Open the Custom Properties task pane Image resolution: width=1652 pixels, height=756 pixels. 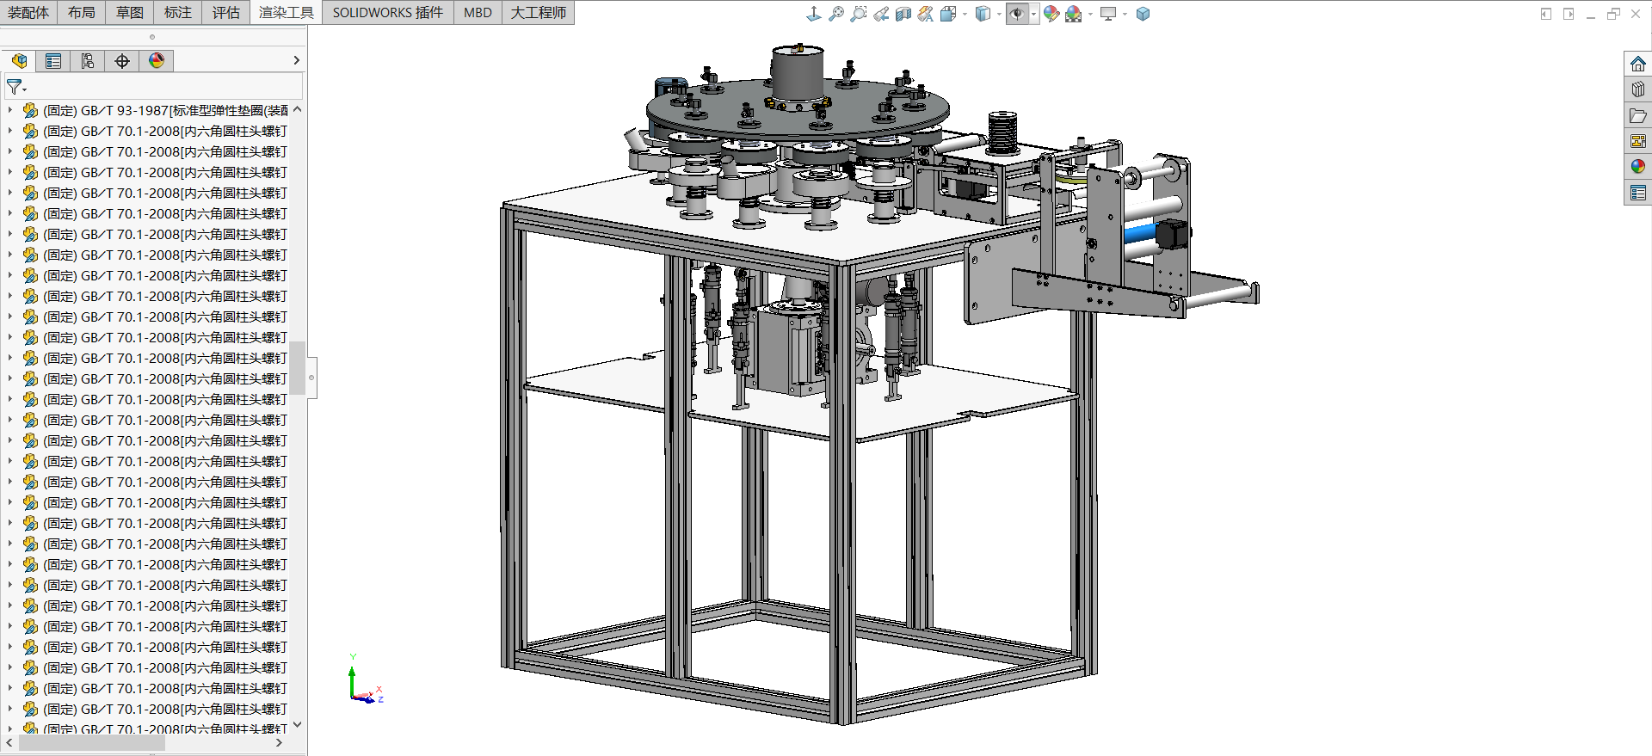click(1637, 193)
